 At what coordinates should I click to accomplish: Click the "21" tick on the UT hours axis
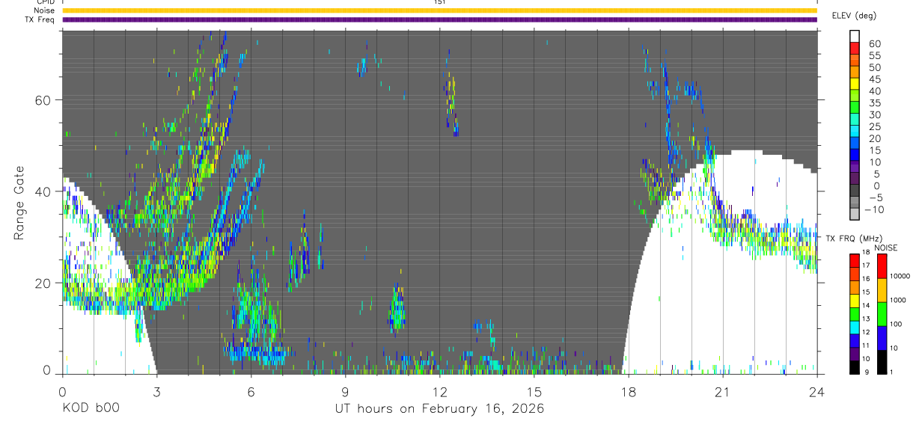(722, 391)
